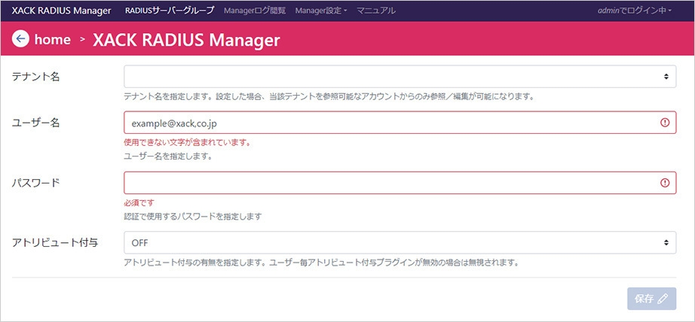Click the XACK RADIUS Manager navbar brand
695x322 pixels.
point(61,11)
